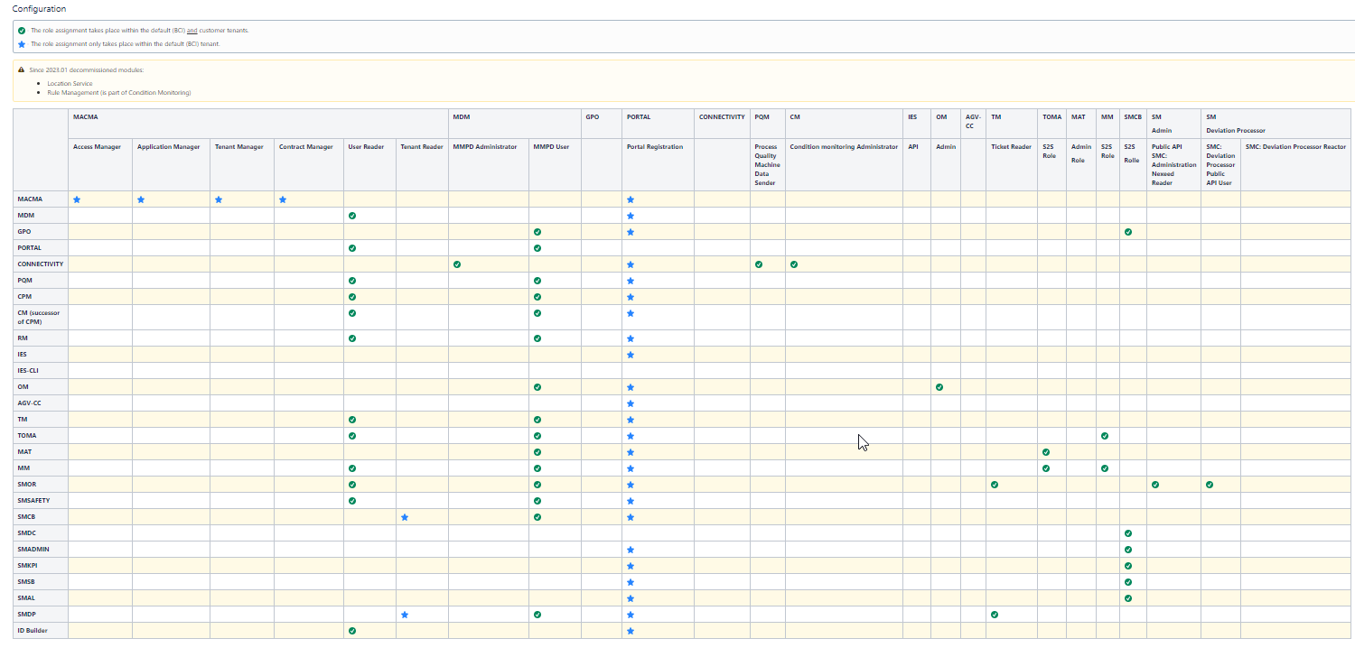Click star in MACMA row Application Manager column
This screenshot has height=648, width=1355.
tap(141, 199)
